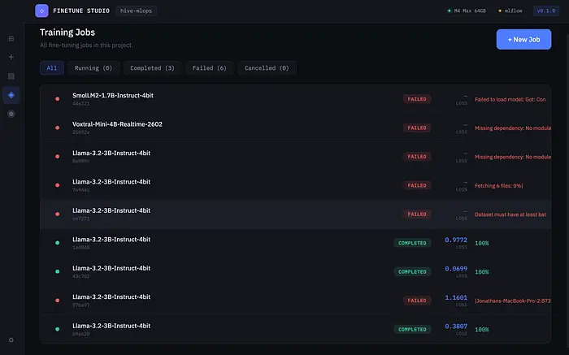
Task: Click red status dot of SmolLM2-1.7B-Instruct-4bit job
Action: click(57, 99)
